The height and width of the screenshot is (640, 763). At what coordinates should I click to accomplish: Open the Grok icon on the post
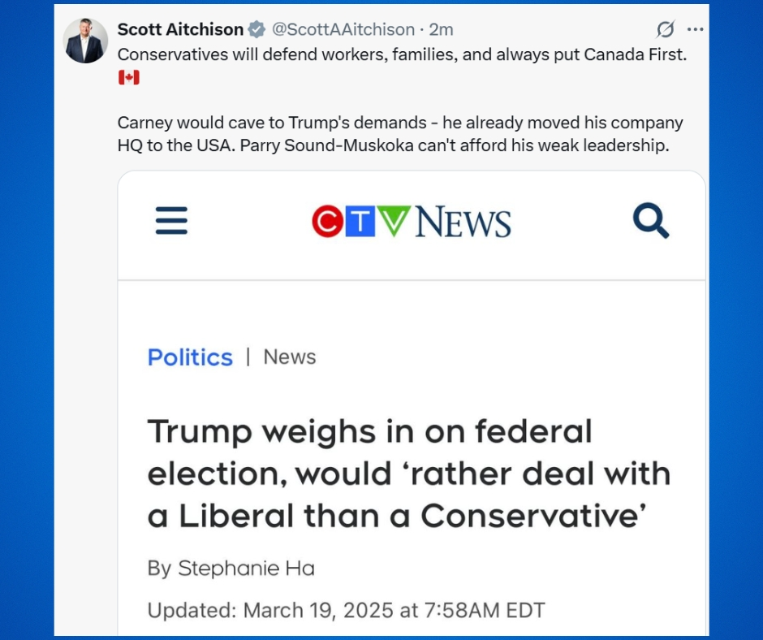tap(665, 30)
